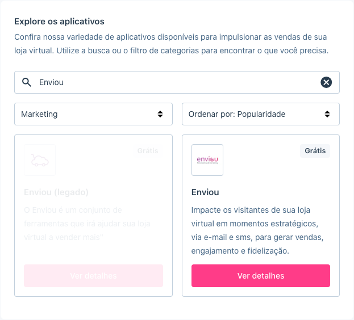Open the Marketing category filter
The image size is (354, 320).
coord(93,114)
